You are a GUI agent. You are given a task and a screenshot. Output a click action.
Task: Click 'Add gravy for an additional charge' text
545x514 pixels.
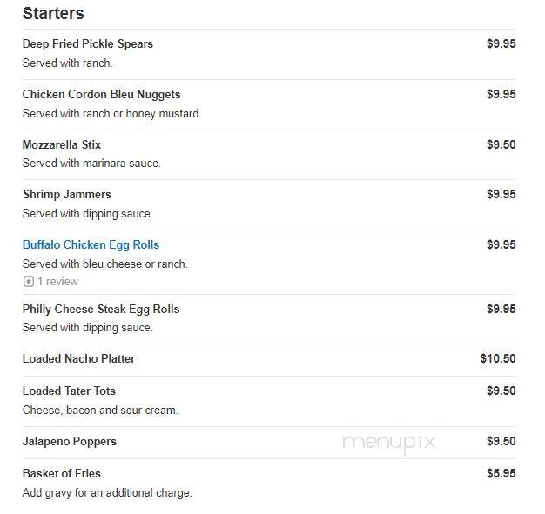tap(107, 493)
